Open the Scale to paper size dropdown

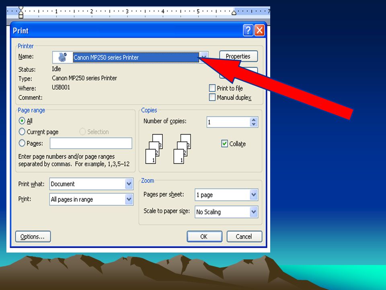point(226,212)
